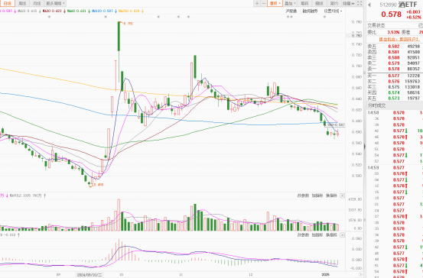Close the MACD indicator panel
The image size is (423, 278).
coord(342,235)
